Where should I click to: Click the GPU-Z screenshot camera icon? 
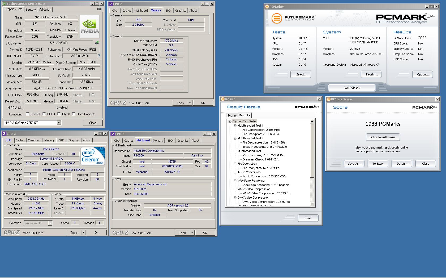(99, 9)
